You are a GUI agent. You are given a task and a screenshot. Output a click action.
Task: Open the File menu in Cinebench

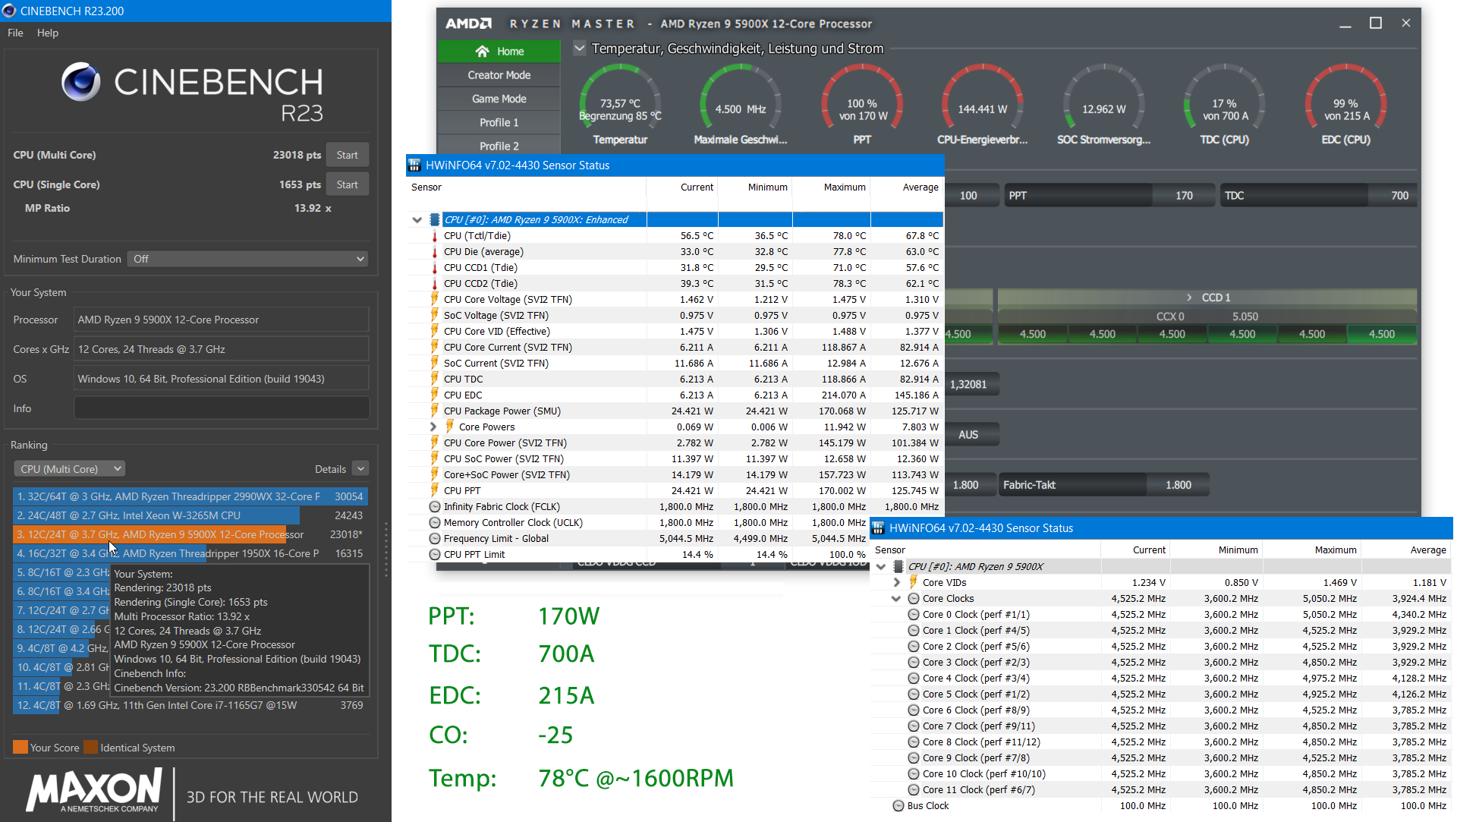pos(15,33)
